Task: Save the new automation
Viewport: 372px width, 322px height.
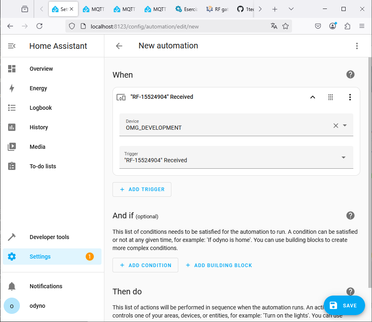Action: [x=344, y=305]
